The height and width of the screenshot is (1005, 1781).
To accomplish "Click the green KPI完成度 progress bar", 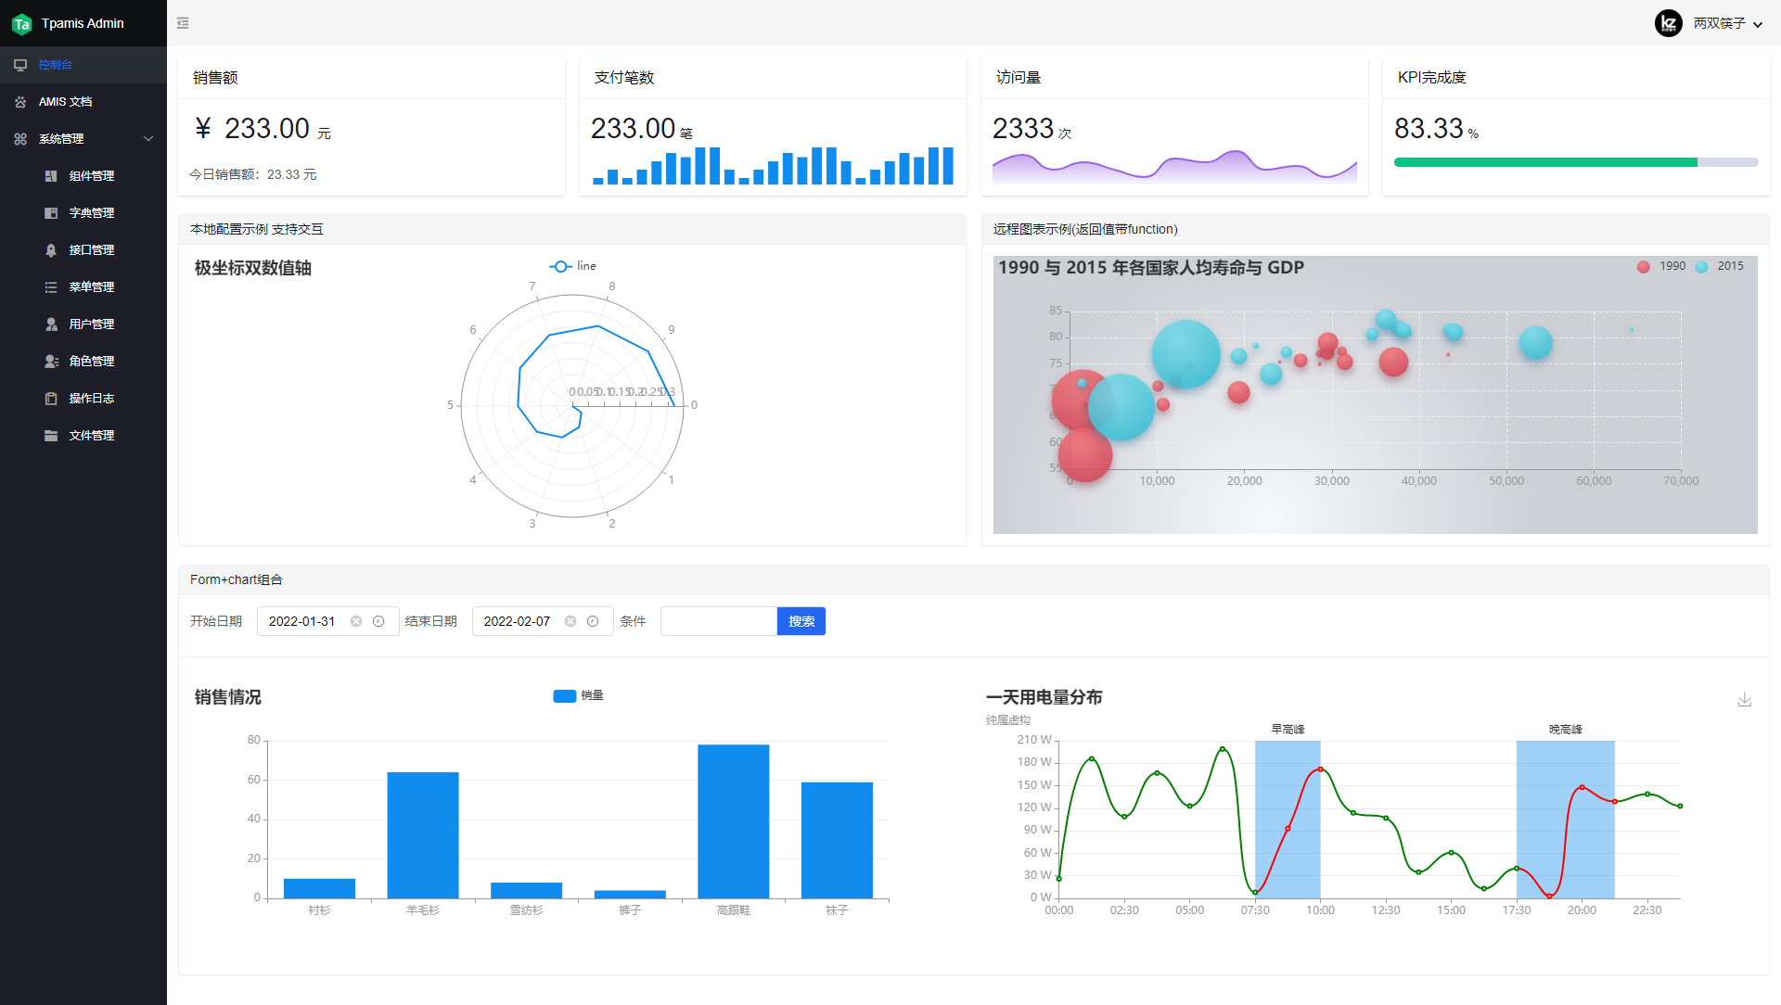I will point(1544,162).
